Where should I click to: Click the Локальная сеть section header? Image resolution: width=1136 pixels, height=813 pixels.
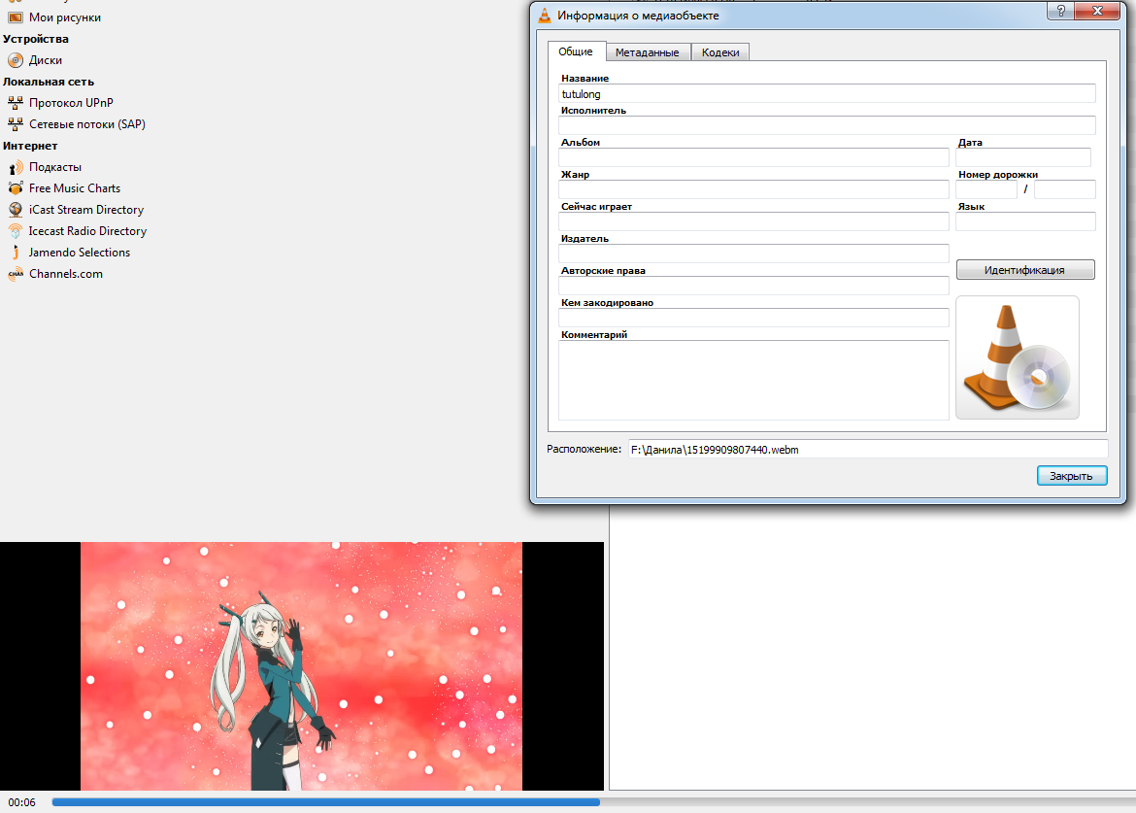49,82
